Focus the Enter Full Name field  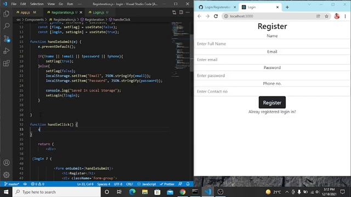coord(272,44)
